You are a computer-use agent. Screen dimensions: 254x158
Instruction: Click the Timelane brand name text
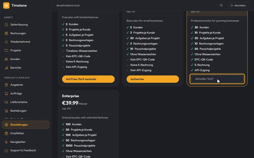coord(19,6)
